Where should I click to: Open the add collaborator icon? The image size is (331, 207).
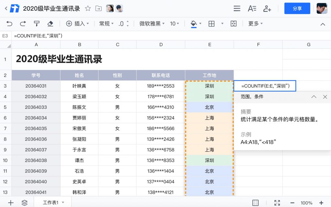[267, 9]
